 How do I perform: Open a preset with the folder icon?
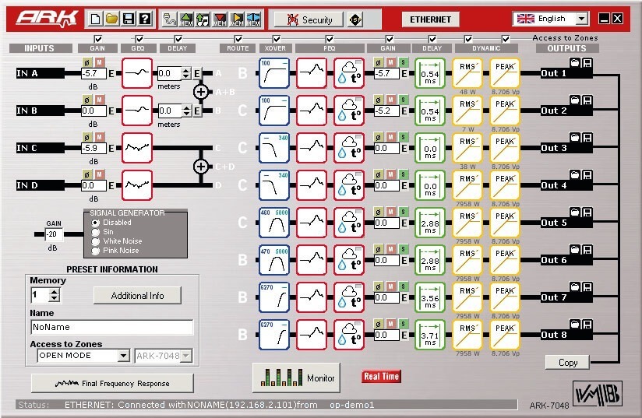[111, 19]
